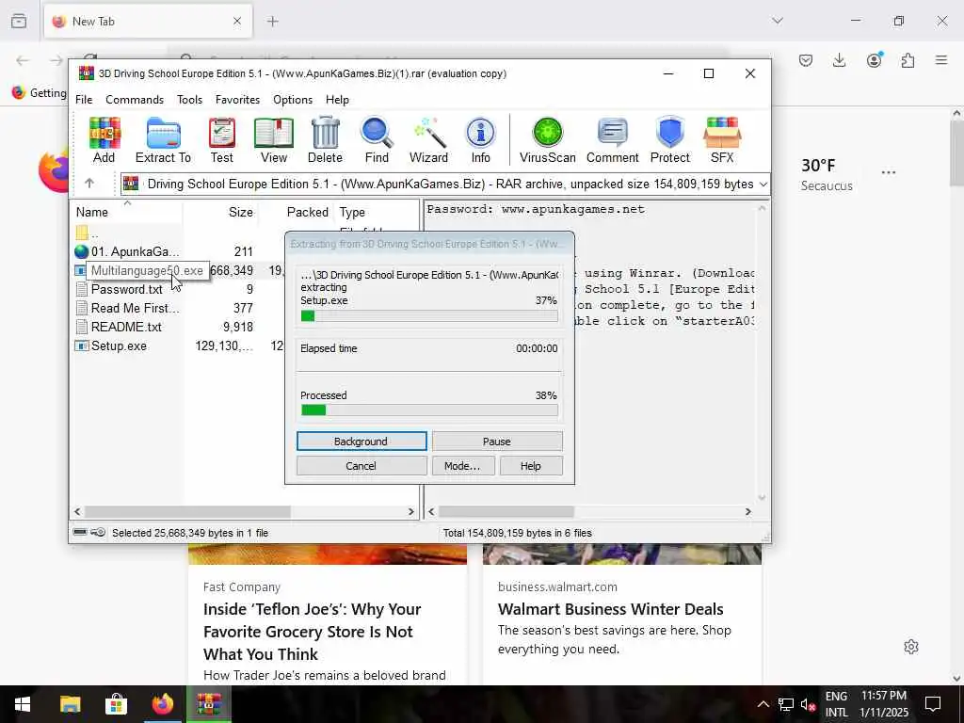Open the Help menu in WinRAR

click(x=337, y=100)
